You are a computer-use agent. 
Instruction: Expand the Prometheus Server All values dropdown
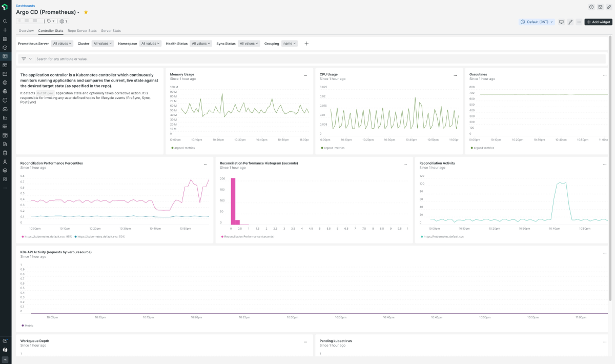(x=62, y=44)
